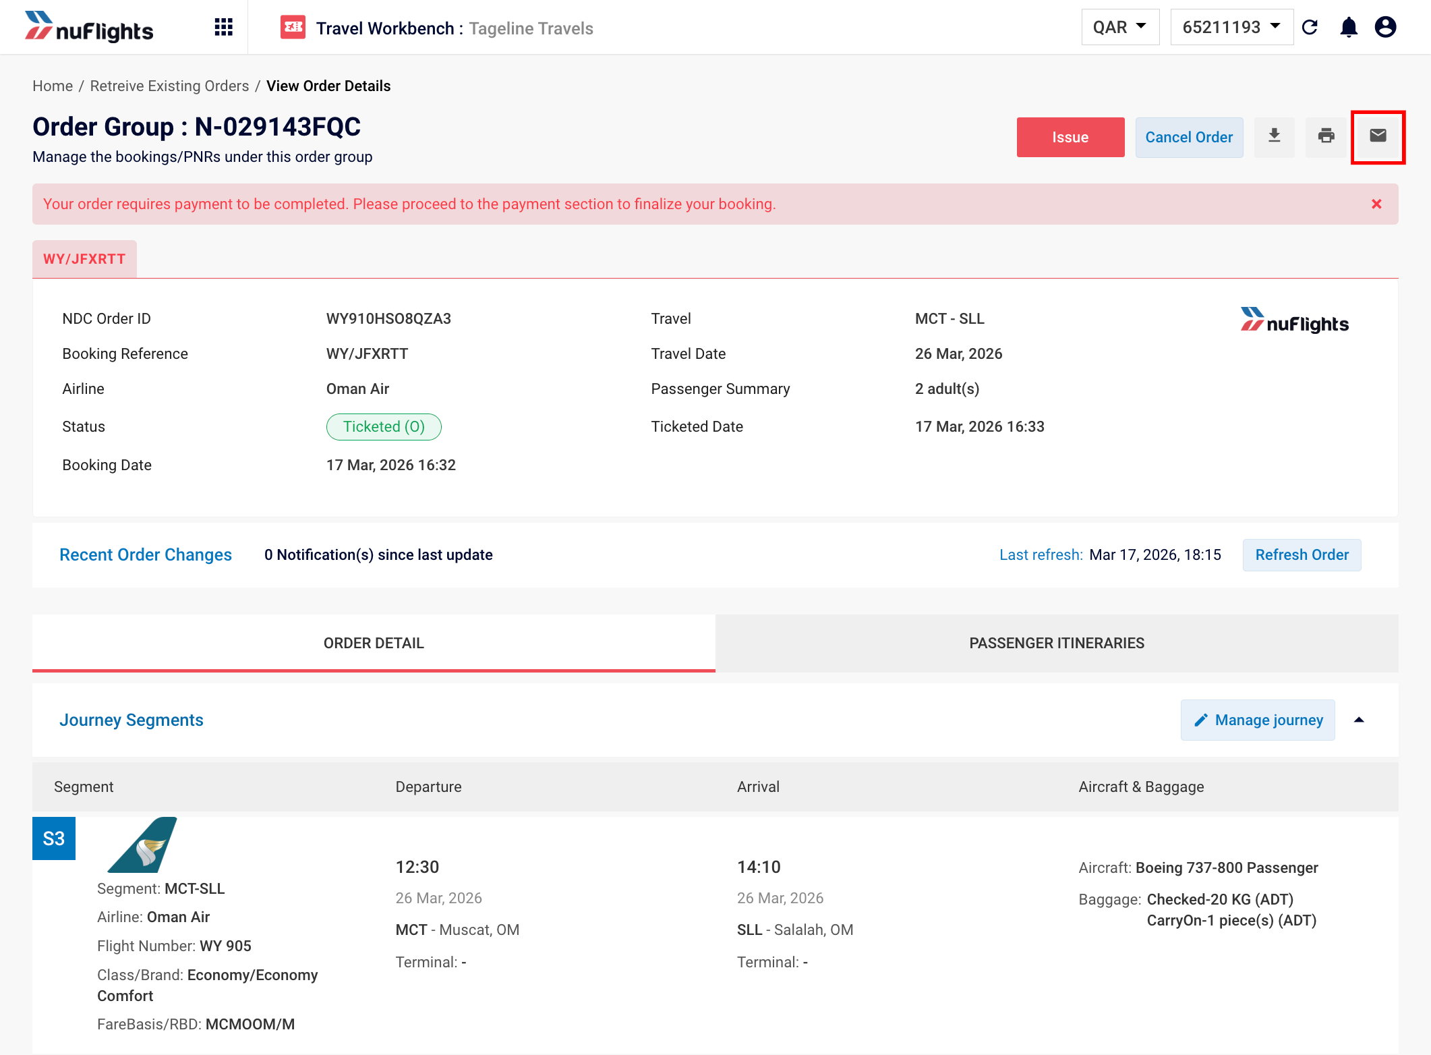Click the Ticketed (O) status badge
Screen dimensions: 1431x1055
384,426
